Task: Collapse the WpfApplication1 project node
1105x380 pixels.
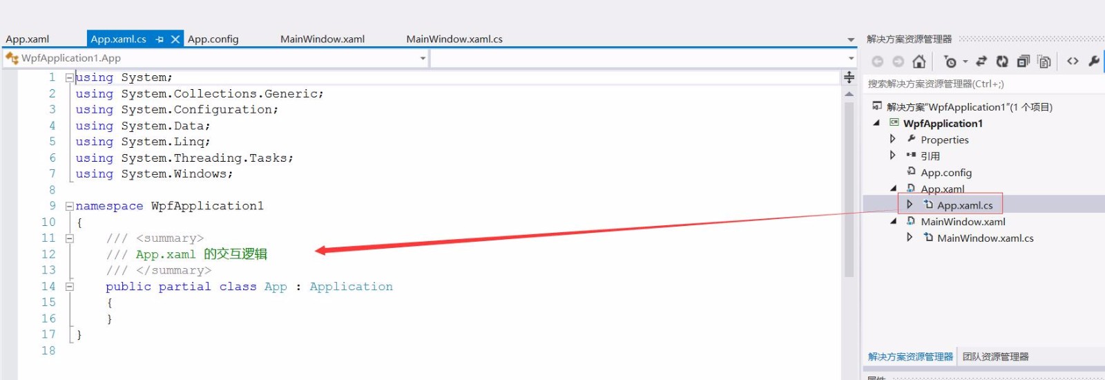Action: (876, 123)
